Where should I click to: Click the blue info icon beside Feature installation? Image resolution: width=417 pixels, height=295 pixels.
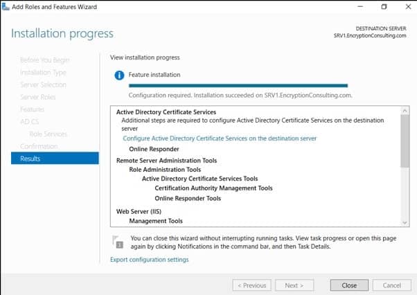119,75
